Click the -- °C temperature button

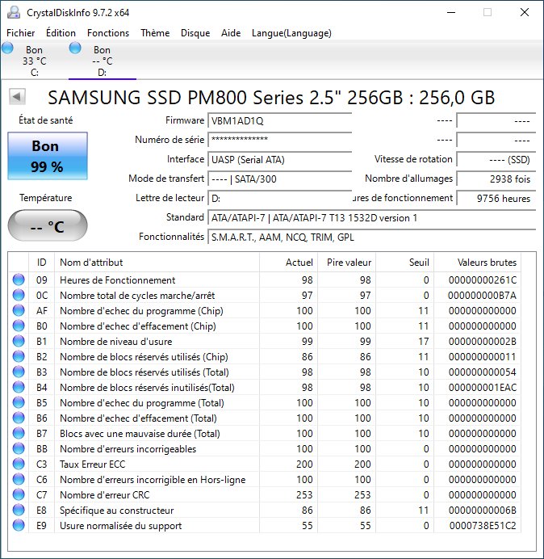48,225
